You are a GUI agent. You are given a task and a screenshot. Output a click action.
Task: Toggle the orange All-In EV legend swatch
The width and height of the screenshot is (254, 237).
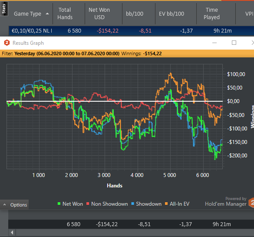(166, 204)
